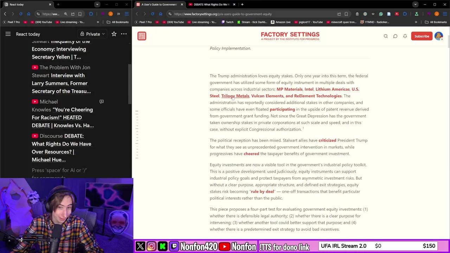Screen dimensions: 450x253
Task: Bookmark the page in left browser window
Action: point(80,14)
